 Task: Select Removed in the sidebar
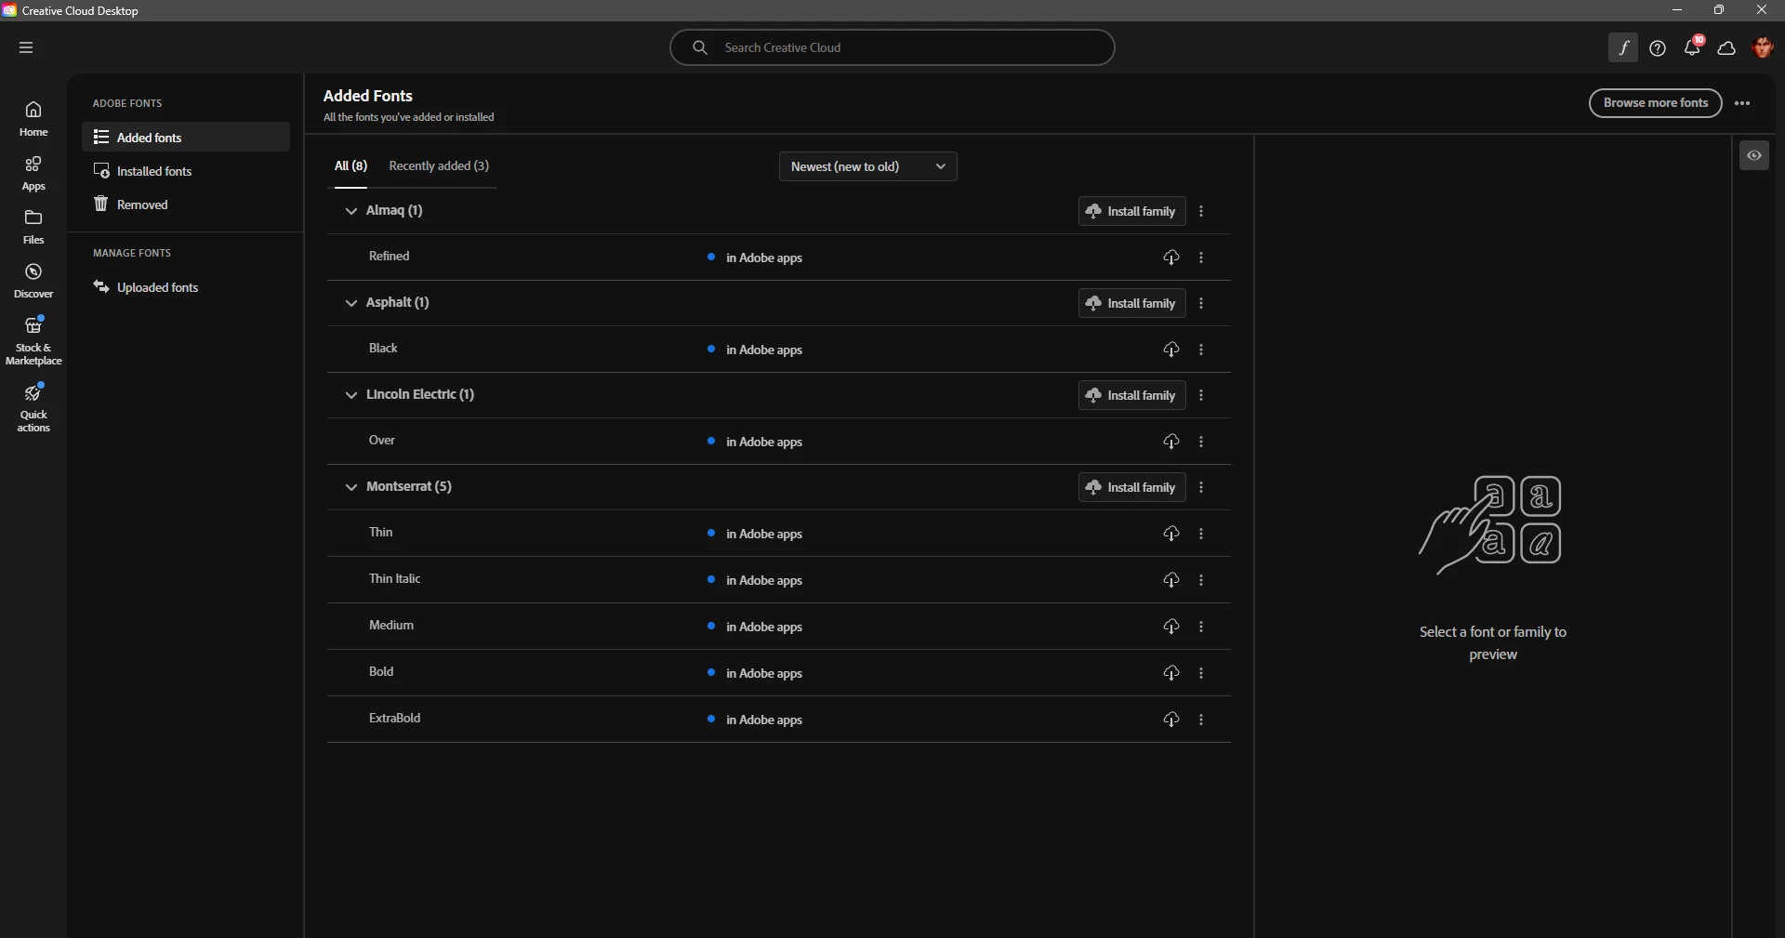coord(186,205)
